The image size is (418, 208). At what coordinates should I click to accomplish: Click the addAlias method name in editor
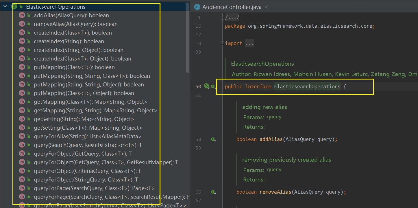[x=271, y=139]
